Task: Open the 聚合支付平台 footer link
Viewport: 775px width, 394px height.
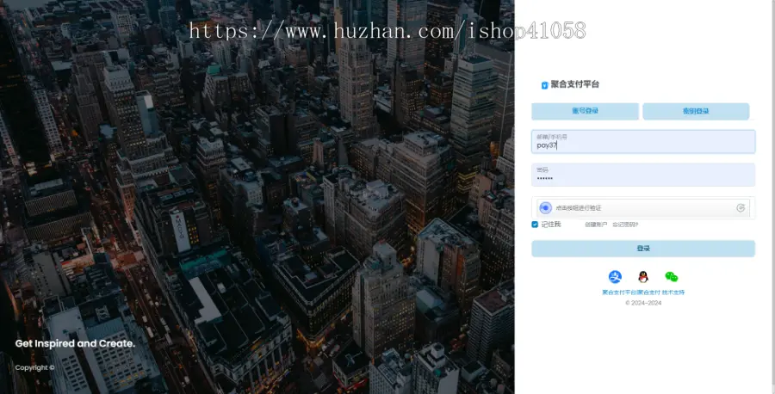Action: point(618,292)
